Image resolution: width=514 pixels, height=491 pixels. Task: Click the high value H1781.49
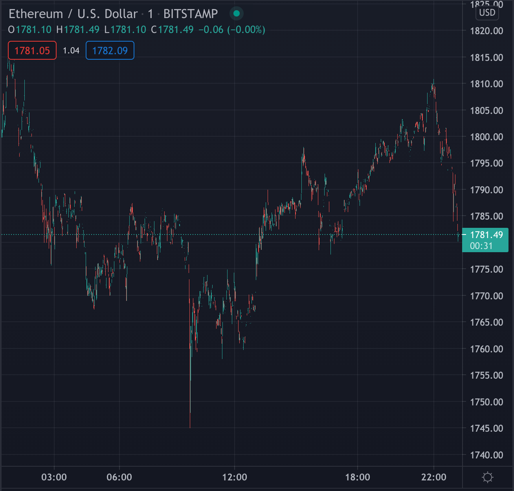[78, 30]
